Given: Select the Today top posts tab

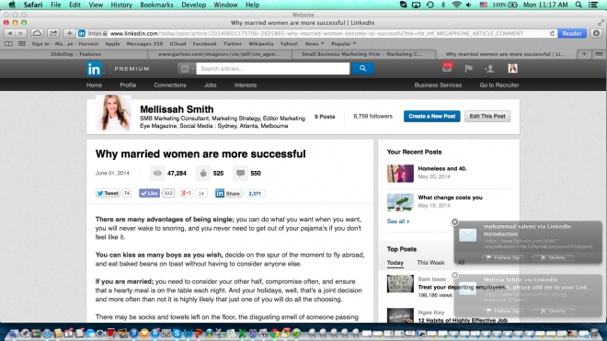Looking at the screenshot, I should [395, 263].
